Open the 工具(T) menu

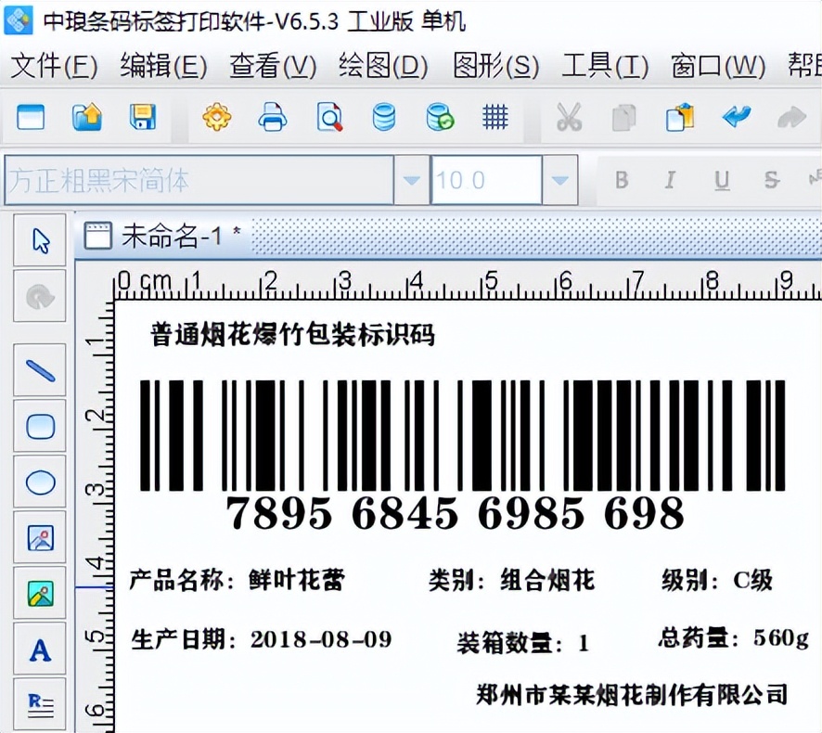[605, 66]
